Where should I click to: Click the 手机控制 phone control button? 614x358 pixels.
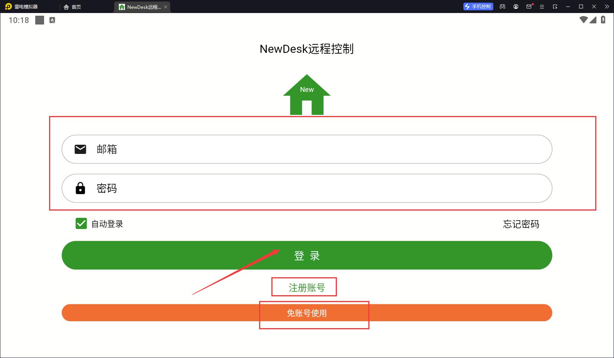(x=478, y=7)
